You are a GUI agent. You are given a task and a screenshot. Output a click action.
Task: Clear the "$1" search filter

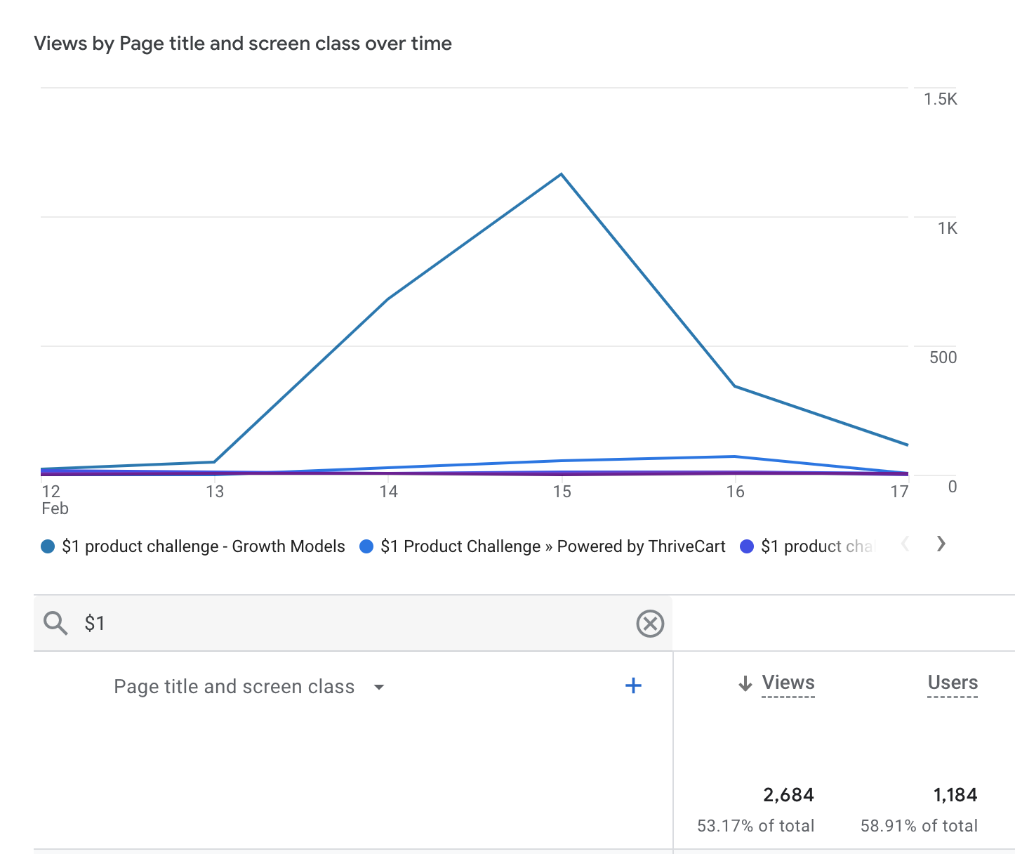649,623
